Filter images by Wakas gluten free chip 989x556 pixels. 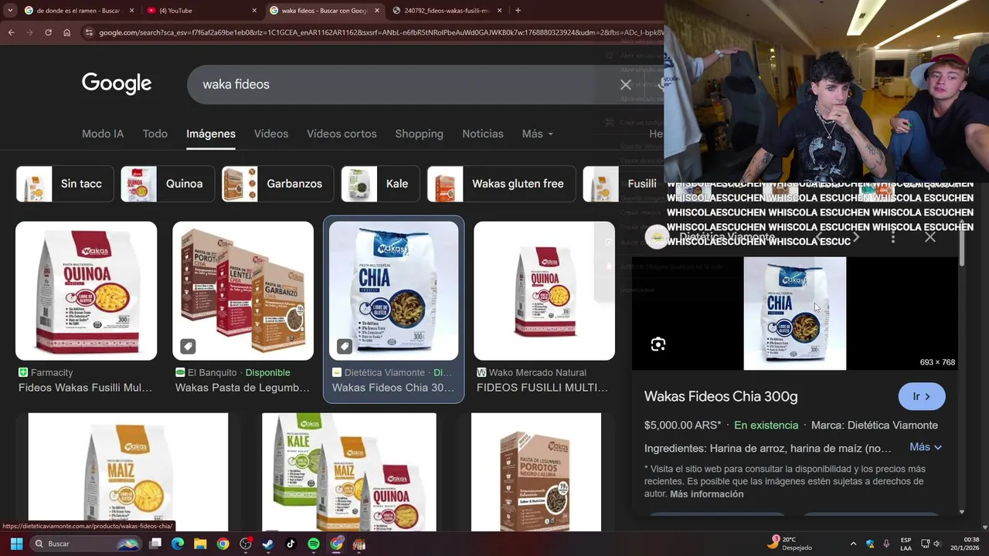coord(501,184)
